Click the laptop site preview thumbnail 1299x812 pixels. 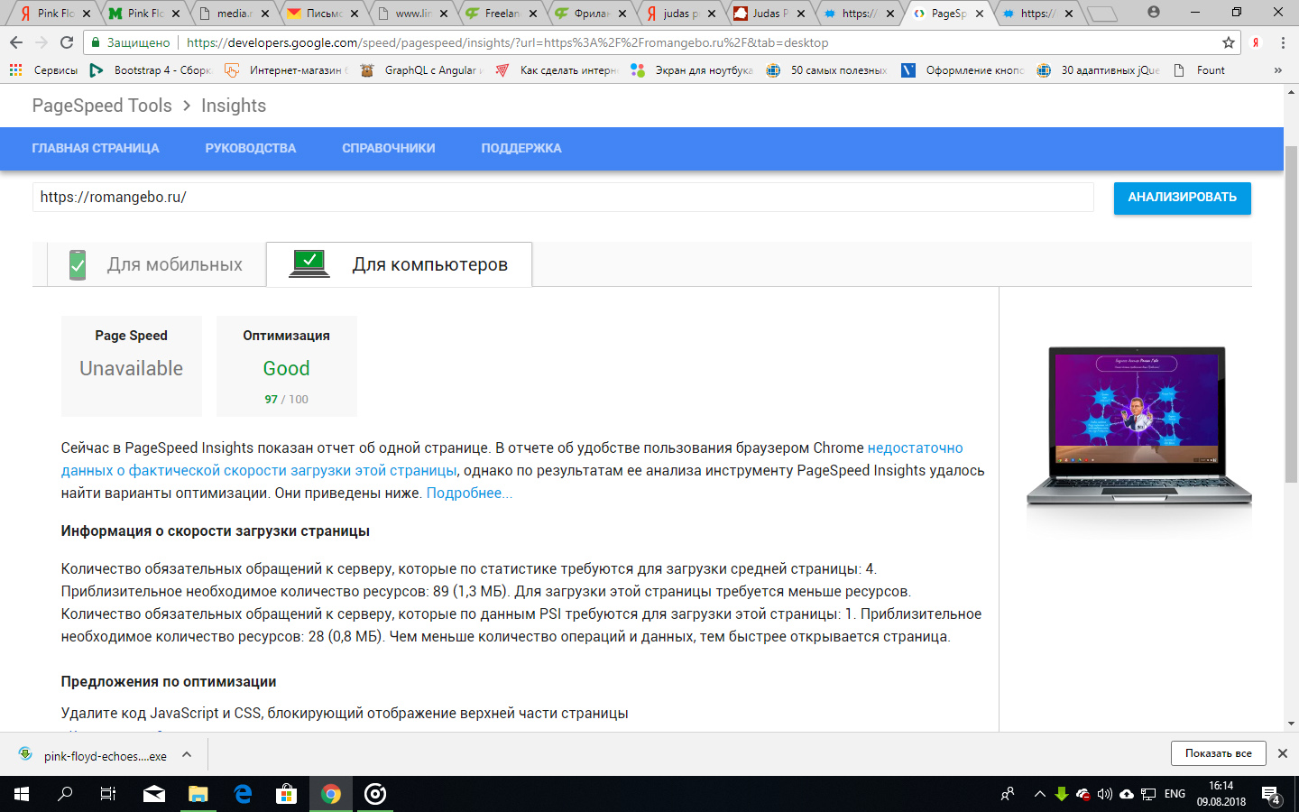point(1138,425)
